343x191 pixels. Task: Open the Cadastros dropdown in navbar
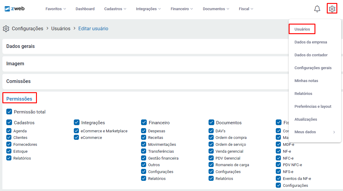(115, 9)
